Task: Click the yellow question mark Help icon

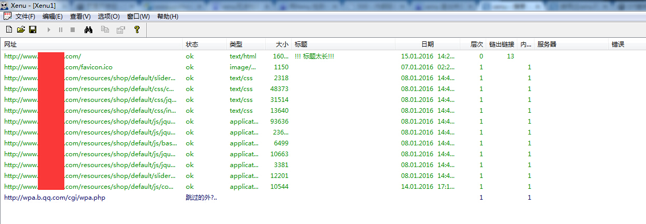Action: 137,29
